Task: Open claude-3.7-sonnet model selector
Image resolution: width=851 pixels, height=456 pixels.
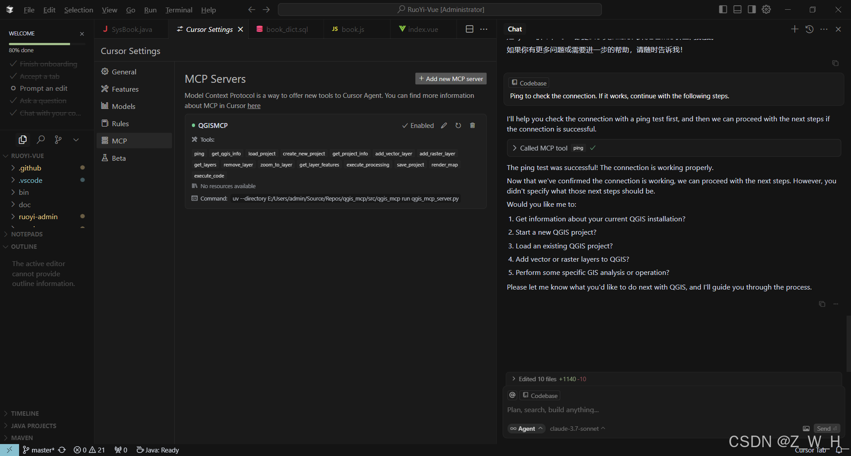Action: click(578, 429)
